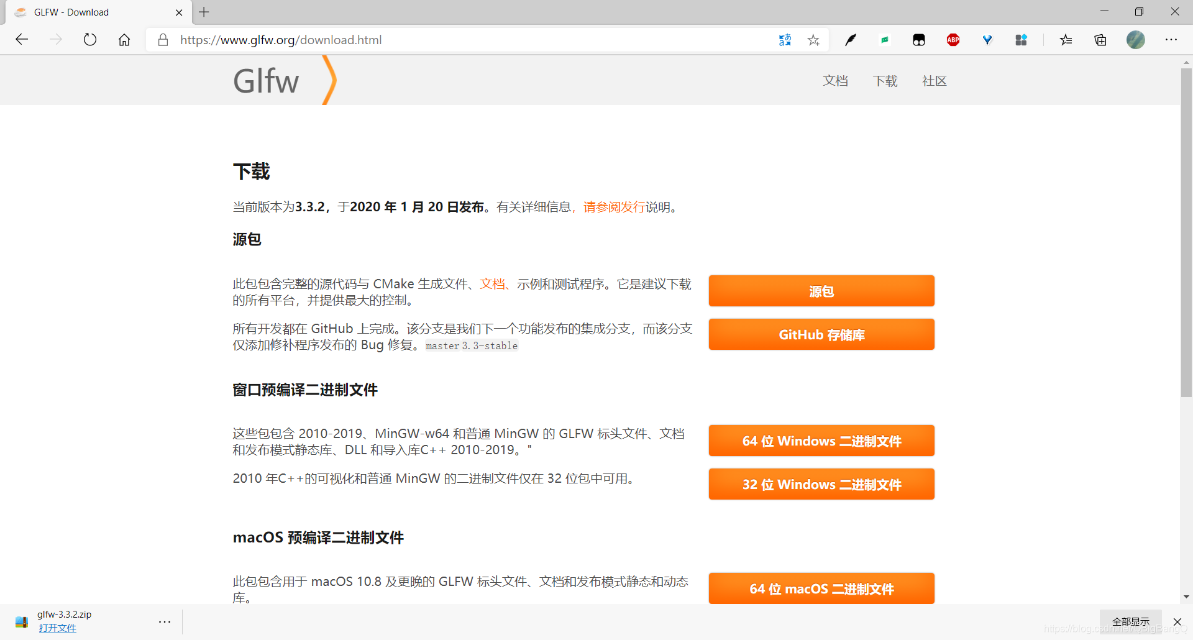Add this page to favorites with the star
This screenshot has height=640, width=1193.
point(813,40)
